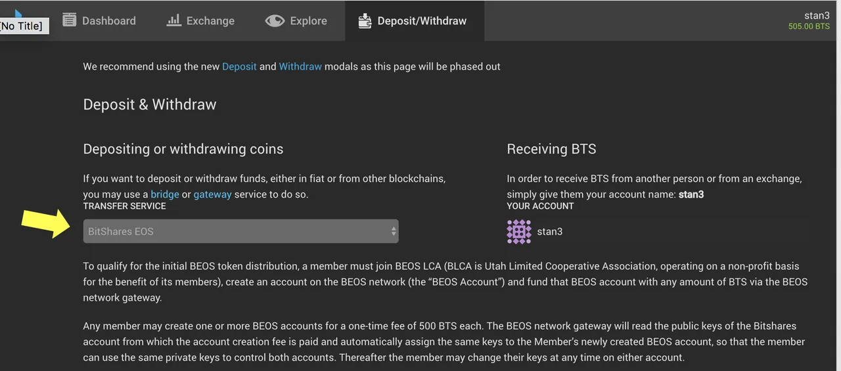Select the Deposit/Withdraw tab label
841x371 pixels.
[x=422, y=21]
